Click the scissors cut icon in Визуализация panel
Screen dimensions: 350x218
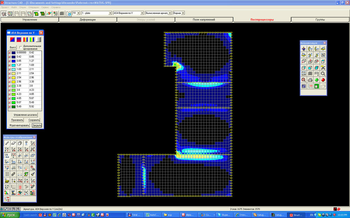[x=323, y=67]
